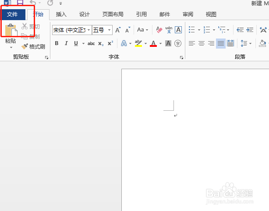Expand the 粘贴 options arrow

pos(11,47)
